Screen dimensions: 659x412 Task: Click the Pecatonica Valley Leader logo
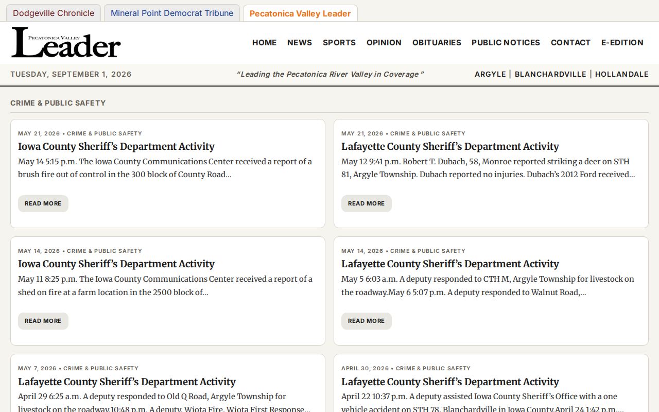(x=66, y=42)
